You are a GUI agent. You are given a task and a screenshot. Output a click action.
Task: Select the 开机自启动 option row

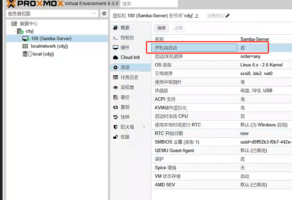pyautogui.click(x=221, y=48)
